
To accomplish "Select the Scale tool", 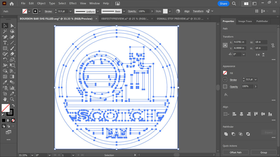I will [12, 60].
